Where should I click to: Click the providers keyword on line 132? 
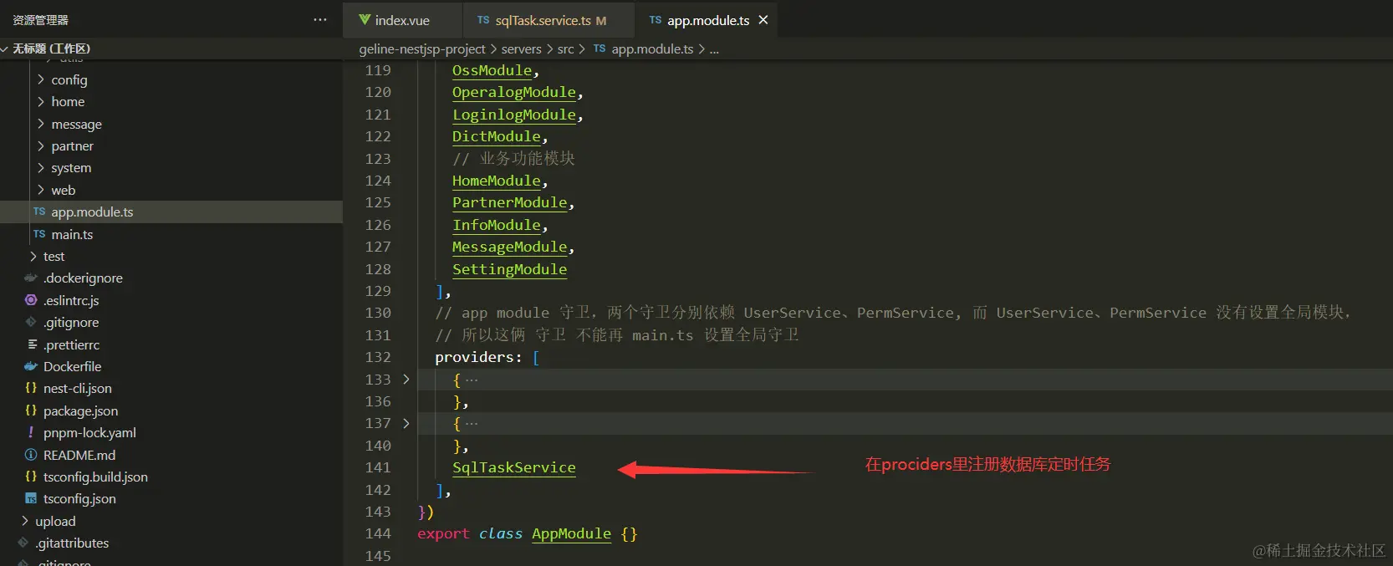point(474,357)
